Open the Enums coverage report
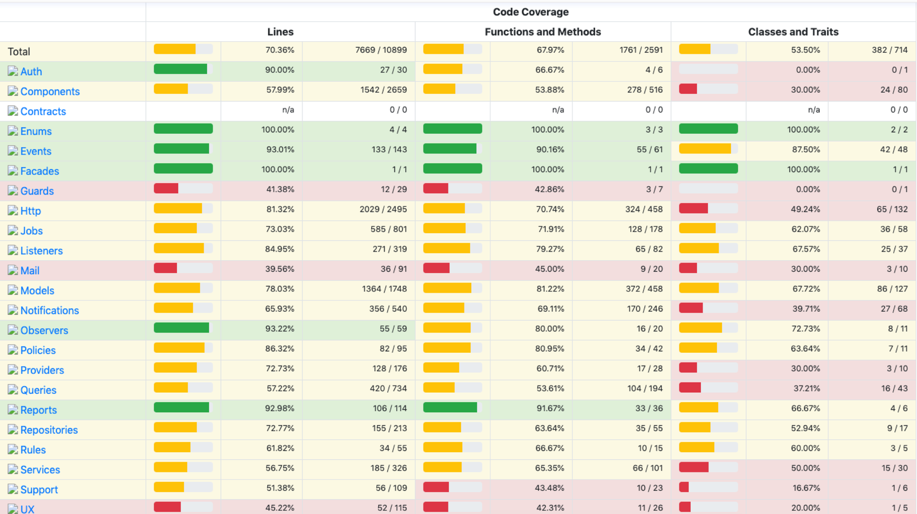917x514 pixels. click(x=36, y=131)
